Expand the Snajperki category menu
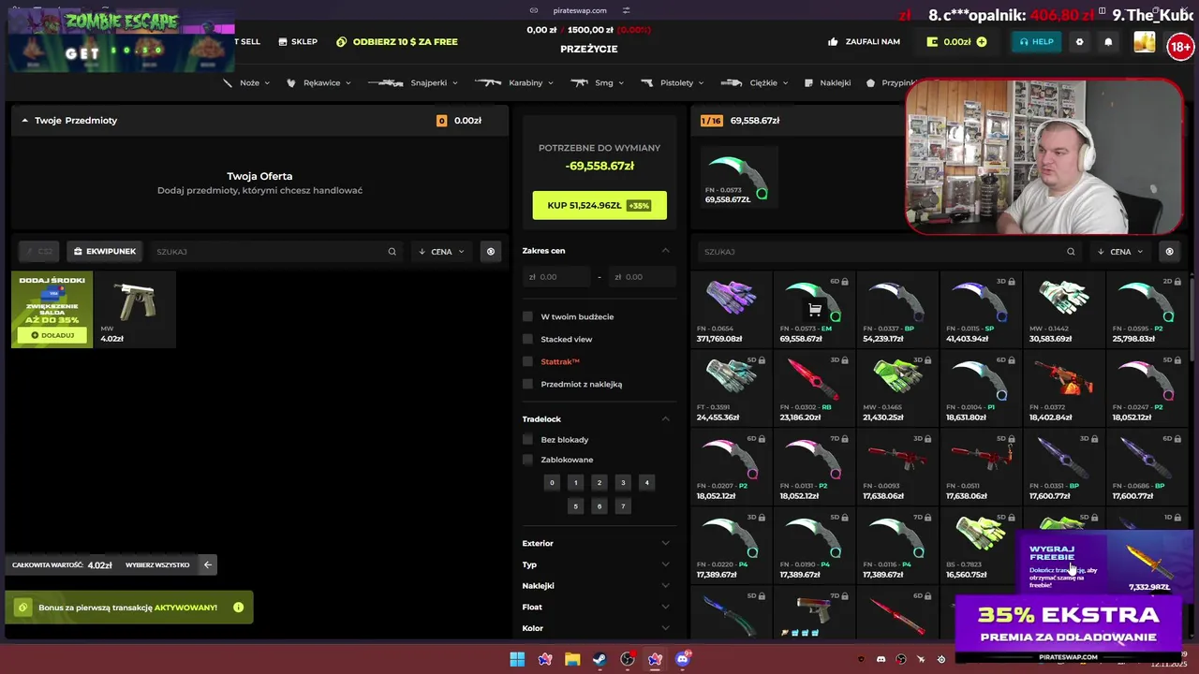Viewport: 1199px width, 674px height. (x=413, y=82)
